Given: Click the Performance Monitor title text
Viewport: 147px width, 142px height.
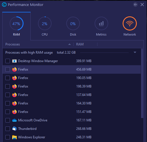Looking at the screenshot, I should (x=25, y=5).
